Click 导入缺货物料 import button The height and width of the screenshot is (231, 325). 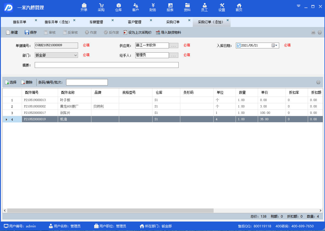point(168,33)
